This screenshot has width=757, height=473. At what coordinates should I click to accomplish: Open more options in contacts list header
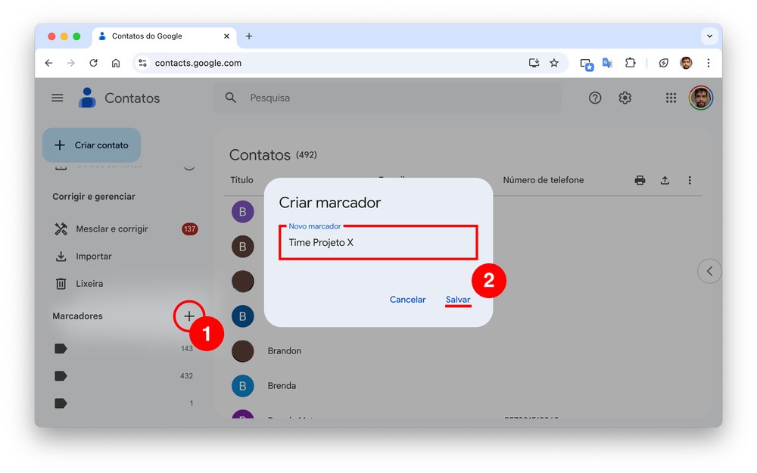(x=690, y=180)
